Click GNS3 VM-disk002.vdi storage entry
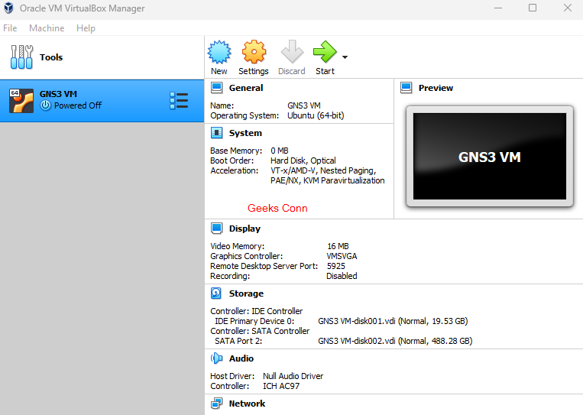The height and width of the screenshot is (415, 583). [395, 341]
